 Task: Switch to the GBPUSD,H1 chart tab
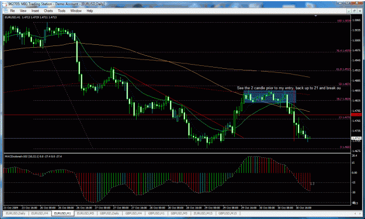(x=156, y=213)
